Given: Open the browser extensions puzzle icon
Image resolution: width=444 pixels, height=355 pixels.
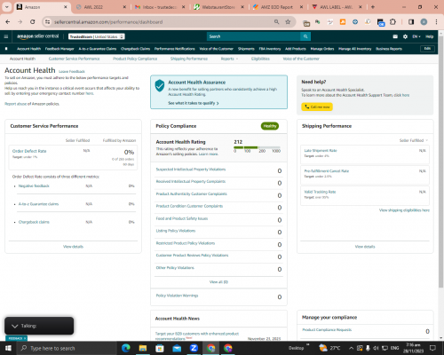Looking at the screenshot, I should [392, 22].
